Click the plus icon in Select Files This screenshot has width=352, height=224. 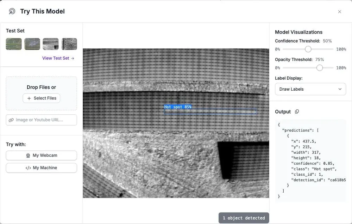pyautogui.click(x=29, y=98)
